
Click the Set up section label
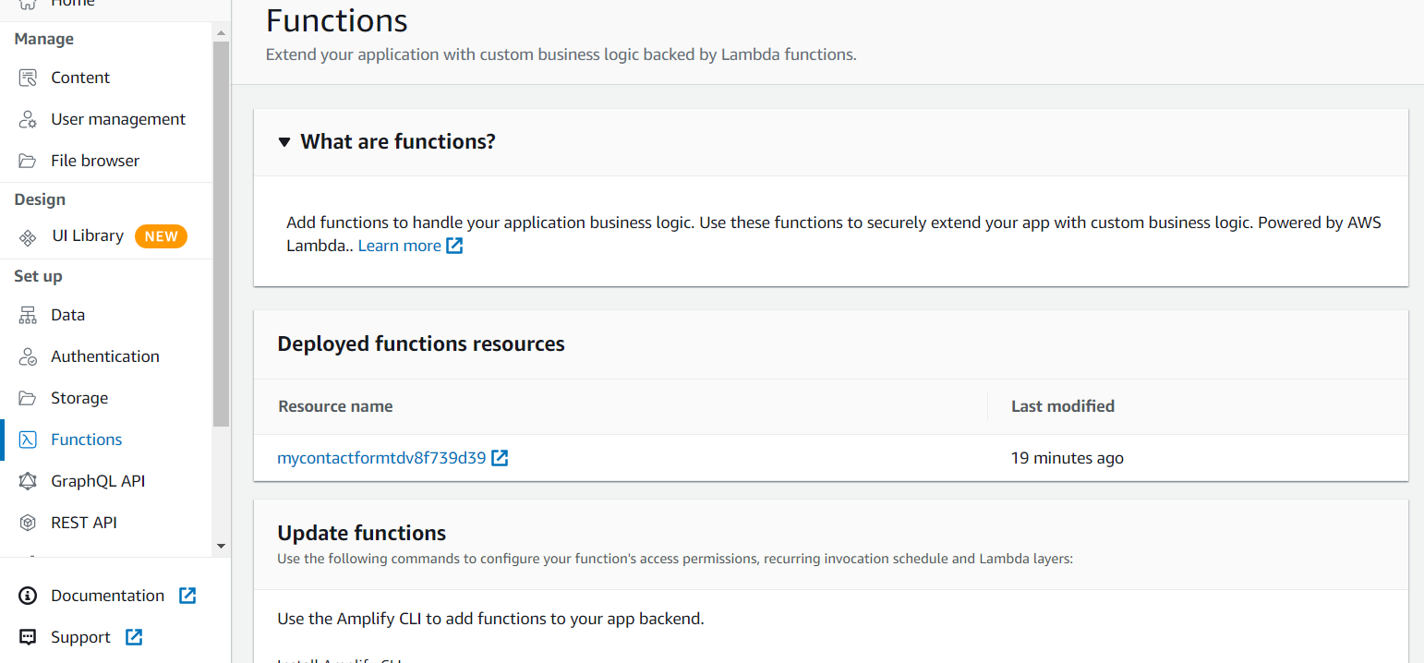38,276
